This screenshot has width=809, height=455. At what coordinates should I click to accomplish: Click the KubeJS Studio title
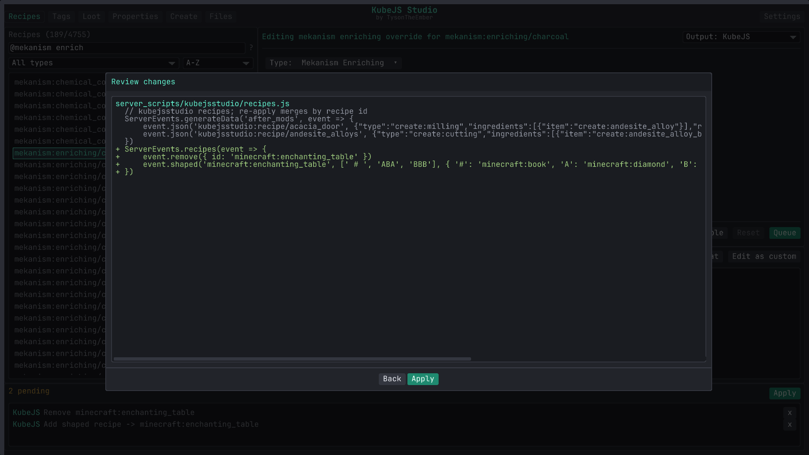[404, 10]
